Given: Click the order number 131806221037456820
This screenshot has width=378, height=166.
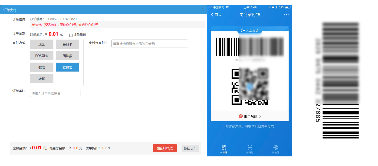Looking at the screenshot, I should (61, 19).
